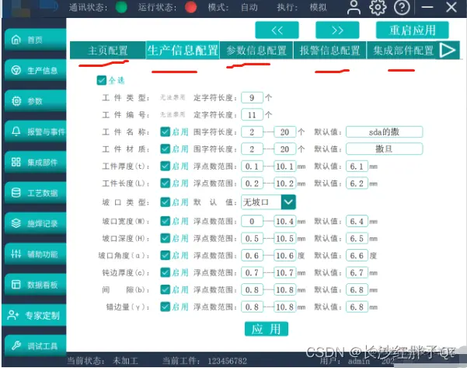Edit 工件厚度 minimum 0.1 field
The width and height of the screenshot is (467, 368).
[x=252, y=166]
